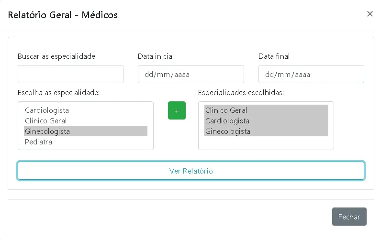Focus the Buscar as especialidade search field
381x240 pixels.
70,74
